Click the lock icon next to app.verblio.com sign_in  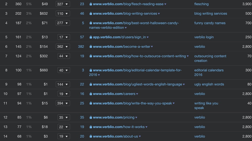(x=91, y=37)
